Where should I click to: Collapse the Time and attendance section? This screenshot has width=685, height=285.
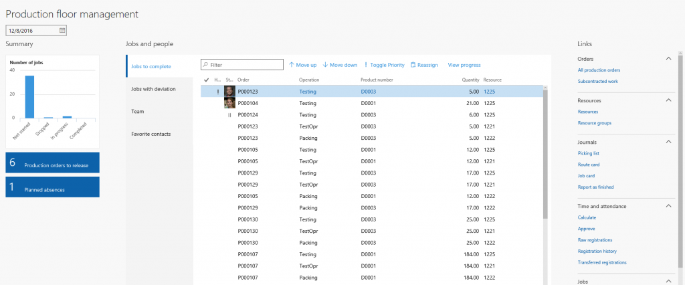coord(668,206)
